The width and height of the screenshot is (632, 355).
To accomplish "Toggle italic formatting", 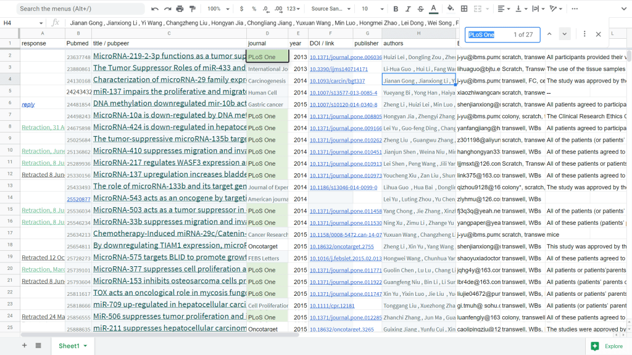I will point(408,9).
